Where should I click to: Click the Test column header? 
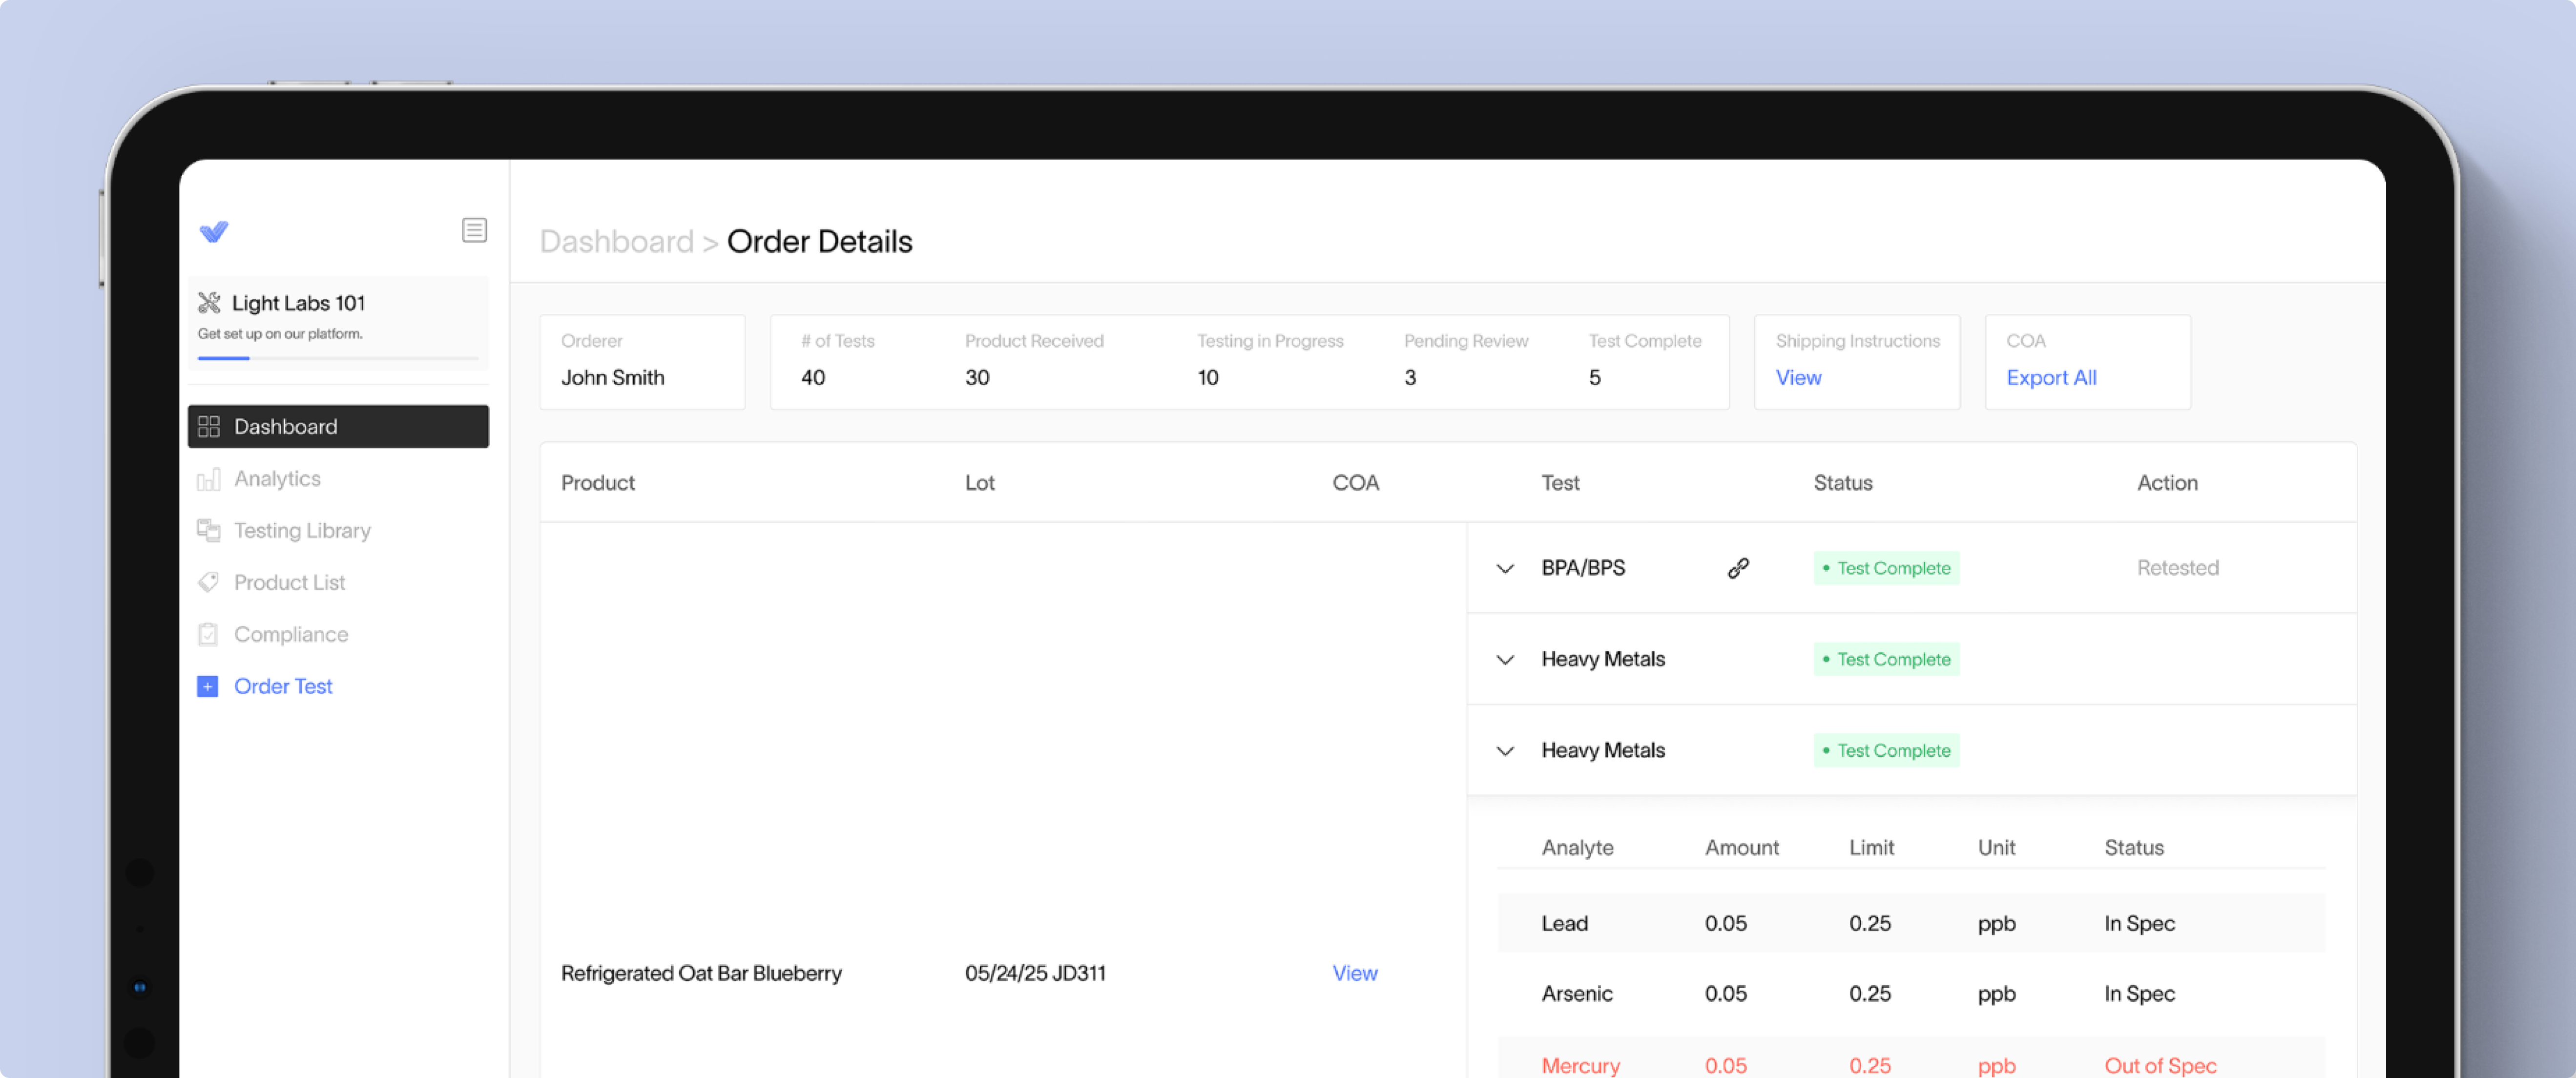point(1560,483)
